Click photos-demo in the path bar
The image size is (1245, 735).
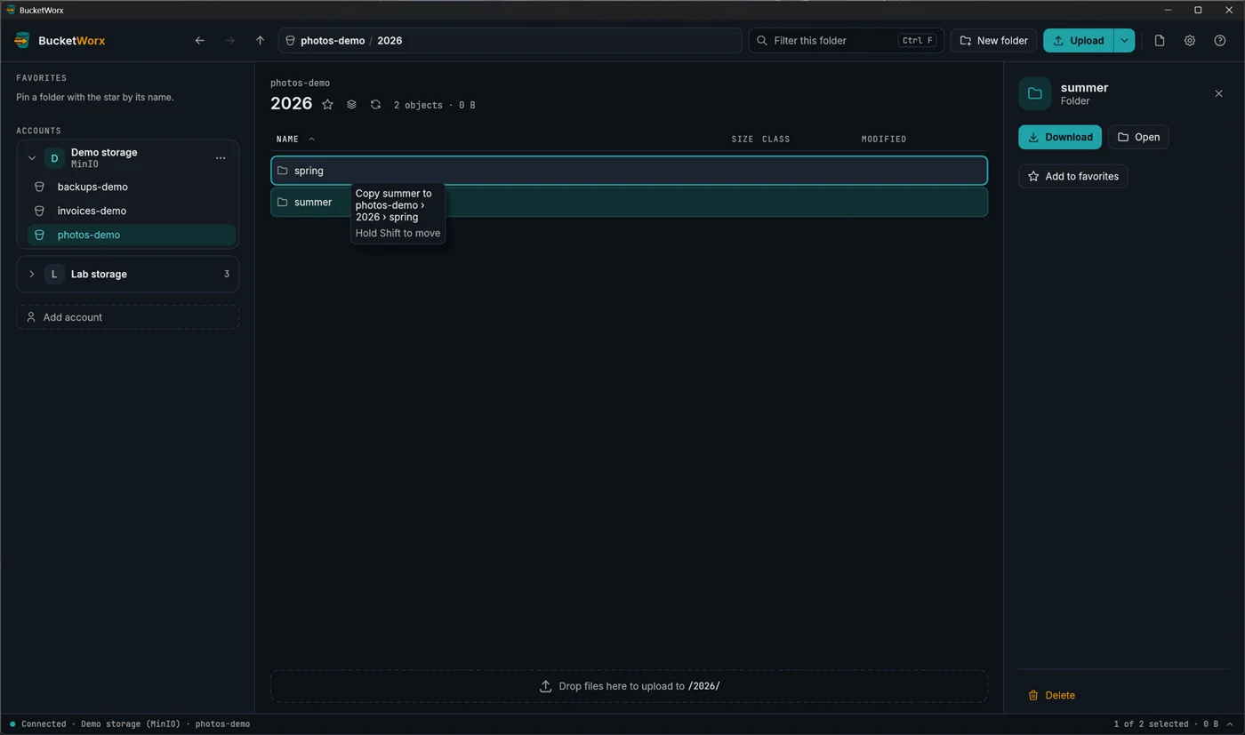[x=333, y=41]
